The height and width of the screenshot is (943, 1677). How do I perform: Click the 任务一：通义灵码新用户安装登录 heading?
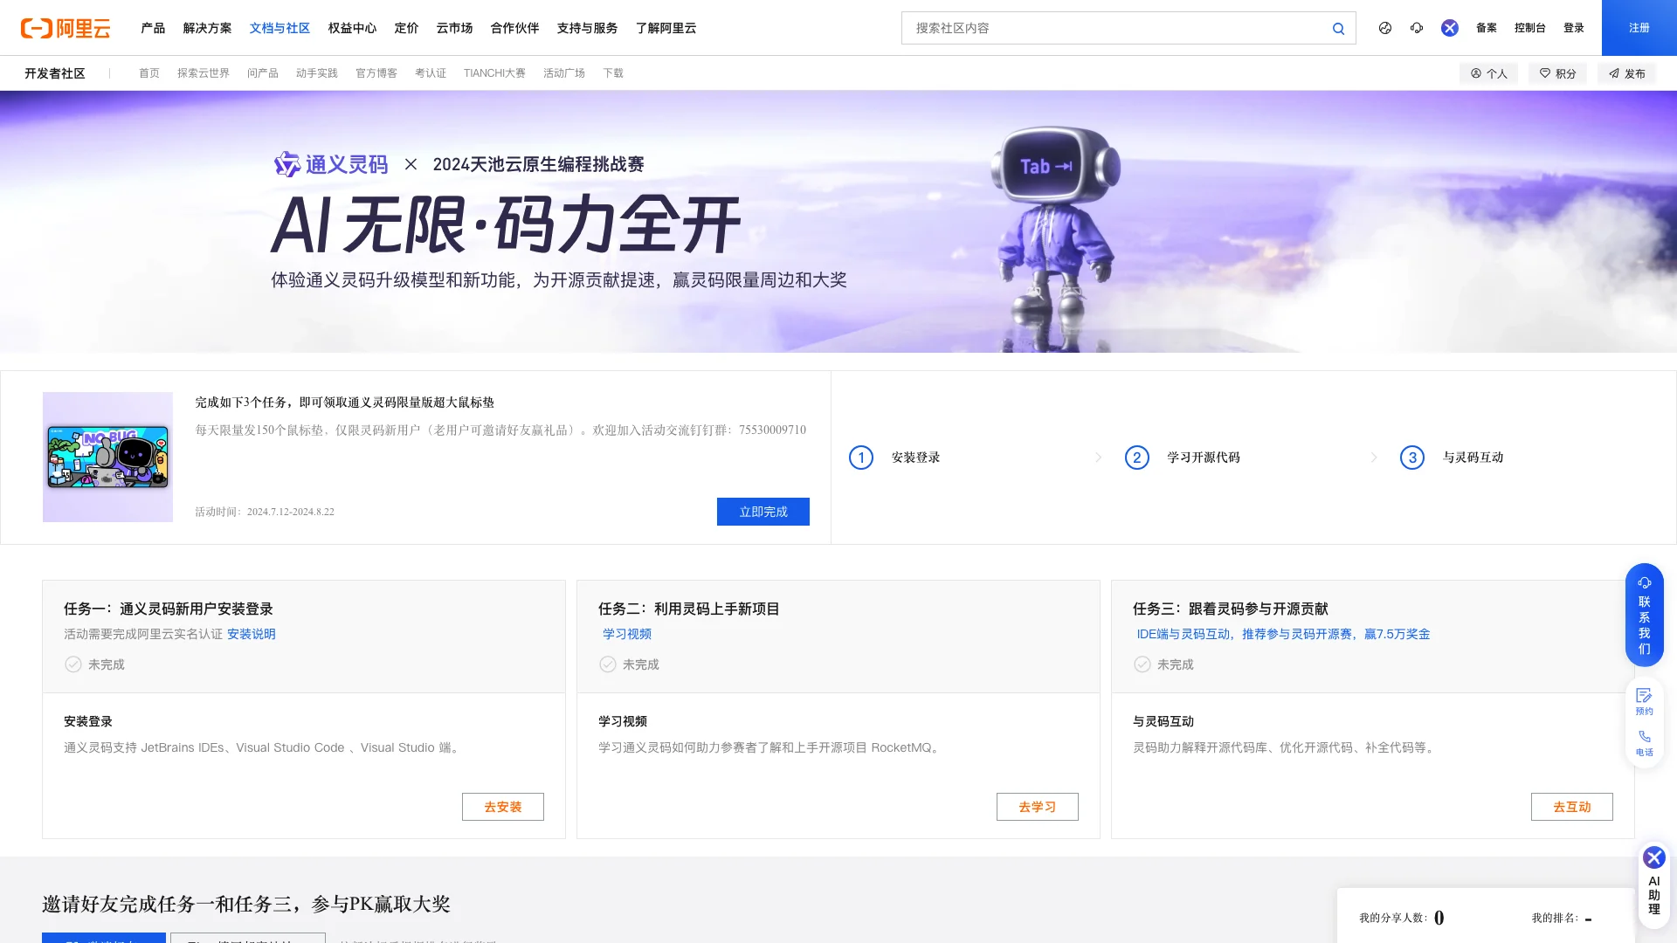coord(169,609)
